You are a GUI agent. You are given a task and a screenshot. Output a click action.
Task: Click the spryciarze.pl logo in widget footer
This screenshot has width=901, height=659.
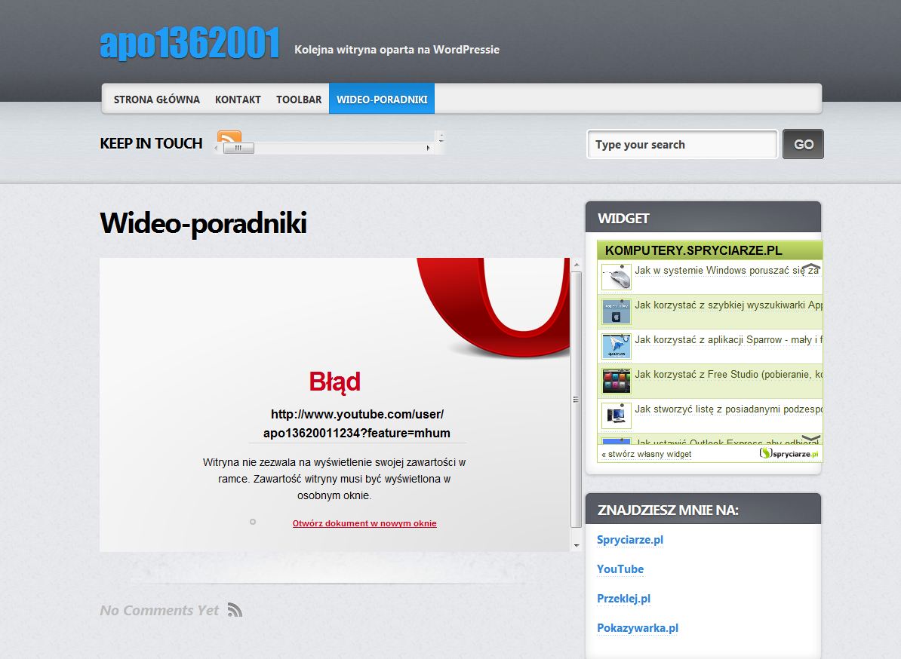pyautogui.click(x=789, y=453)
